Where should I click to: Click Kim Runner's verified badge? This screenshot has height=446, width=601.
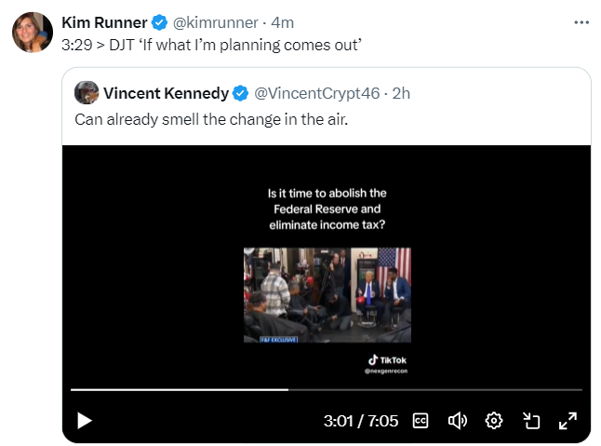click(160, 22)
